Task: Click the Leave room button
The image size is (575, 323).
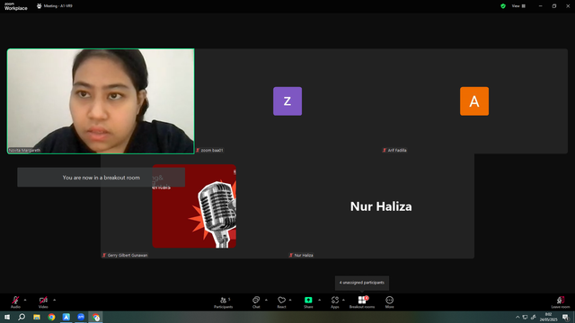Action: tap(561, 302)
